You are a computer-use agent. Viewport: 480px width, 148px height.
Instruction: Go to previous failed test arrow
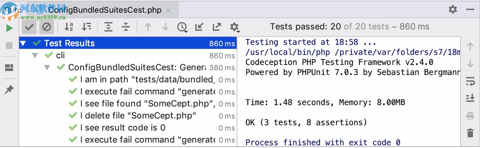tap(148, 27)
